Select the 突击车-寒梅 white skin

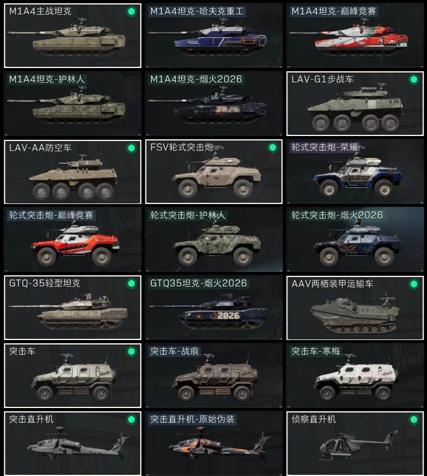tap(355, 376)
